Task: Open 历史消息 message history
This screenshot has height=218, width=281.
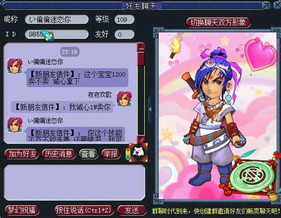Action: [x=59, y=154]
